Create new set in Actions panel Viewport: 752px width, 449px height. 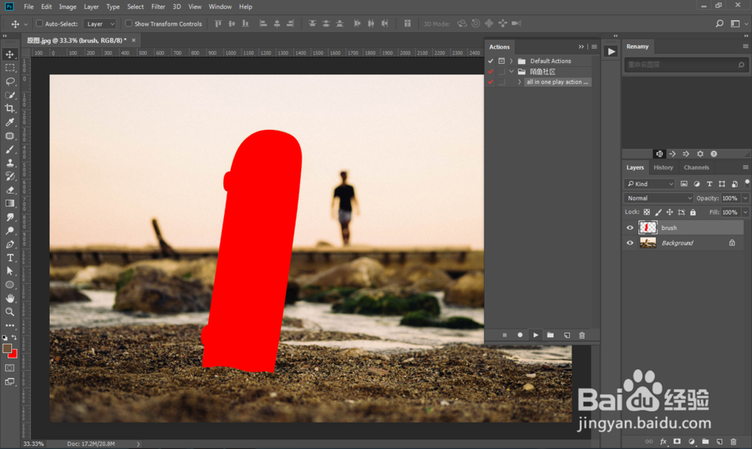(550, 335)
